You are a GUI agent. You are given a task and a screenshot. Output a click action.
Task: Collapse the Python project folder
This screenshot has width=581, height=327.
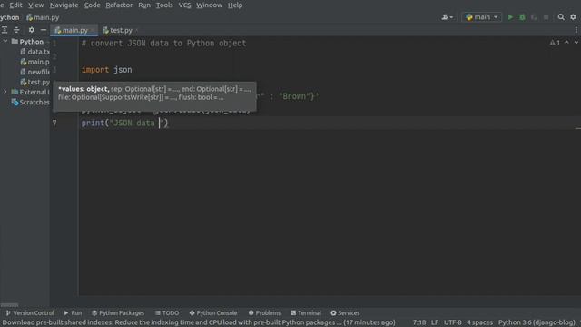(5, 42)
